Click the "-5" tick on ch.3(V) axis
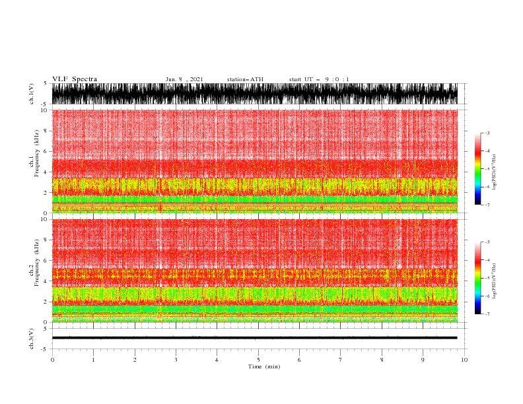This screenshot has width=523, height=404. [45, 349]
